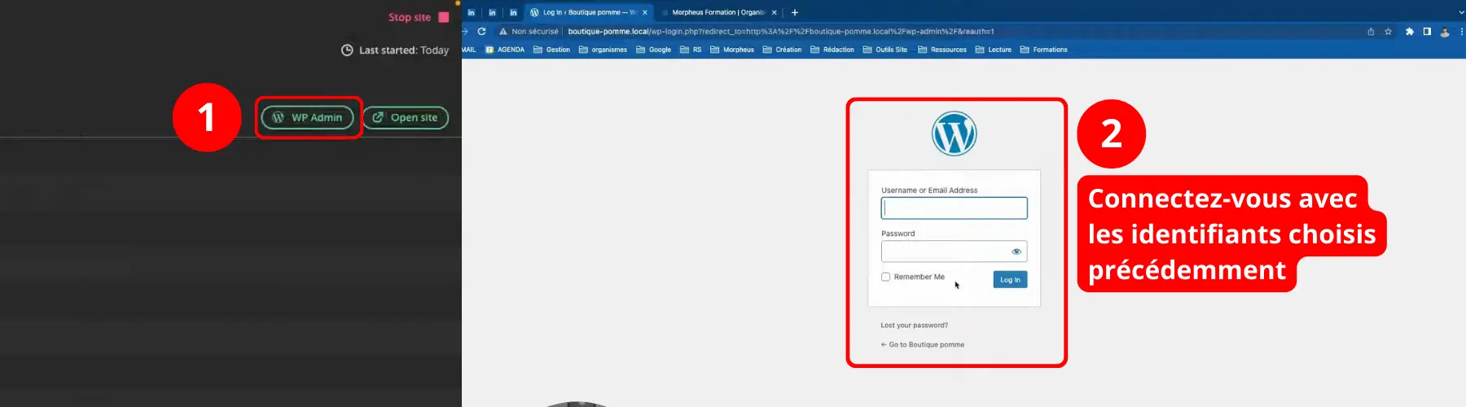Open the MAIL bookmark
The height and width of the screenshot is (407, 1466).
point(469,50)
